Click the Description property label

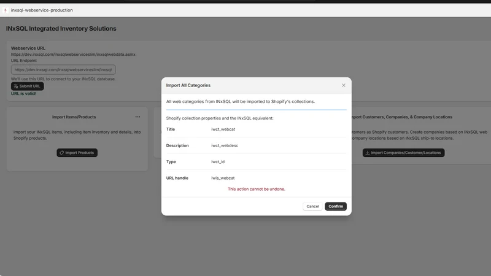point(177,145)
